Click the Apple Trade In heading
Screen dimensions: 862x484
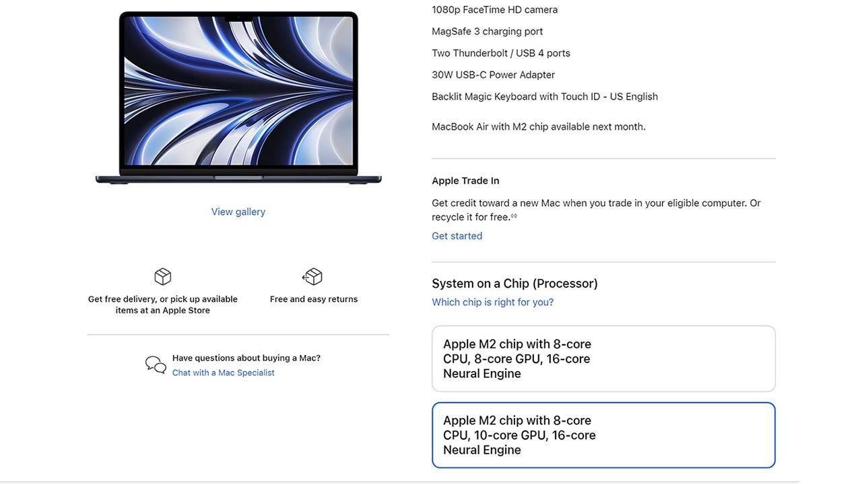(465, 180)
